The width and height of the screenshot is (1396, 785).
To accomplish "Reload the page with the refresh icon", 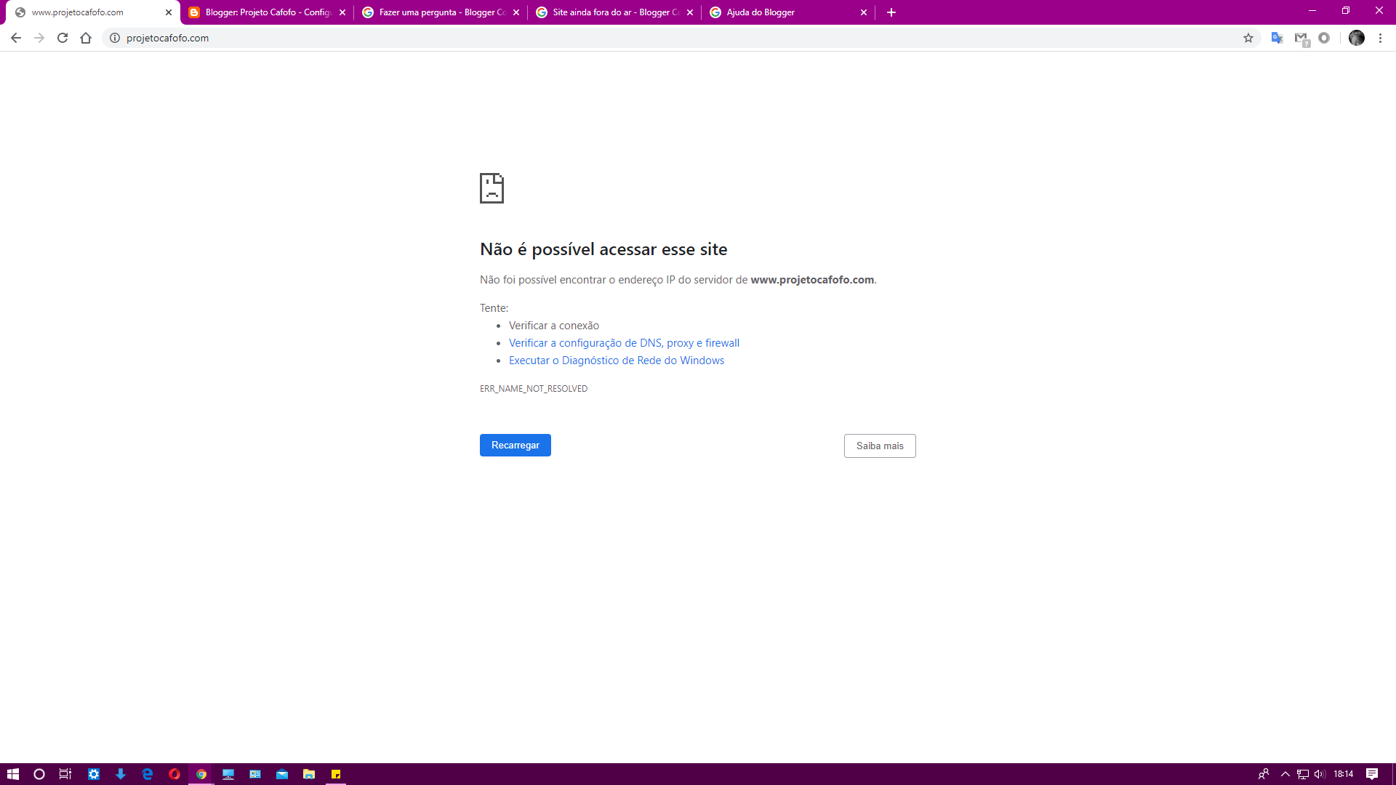I will point(63,38).
